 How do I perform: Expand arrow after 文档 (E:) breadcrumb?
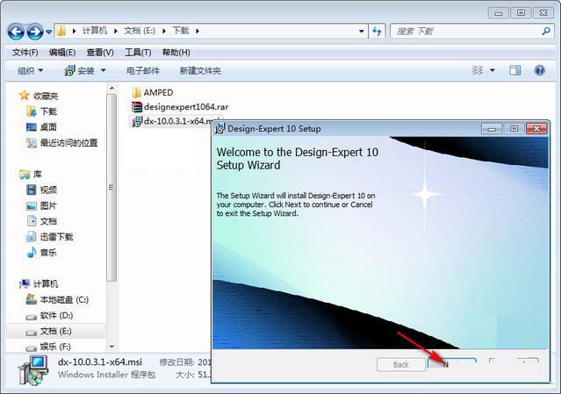pos(164,31)
